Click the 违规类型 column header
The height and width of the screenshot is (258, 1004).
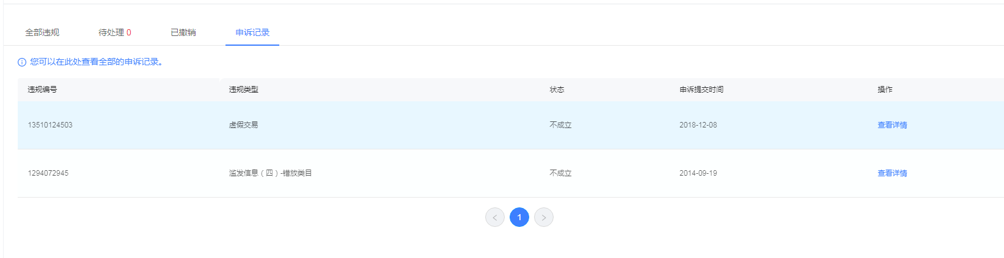[x=244, y=90]
